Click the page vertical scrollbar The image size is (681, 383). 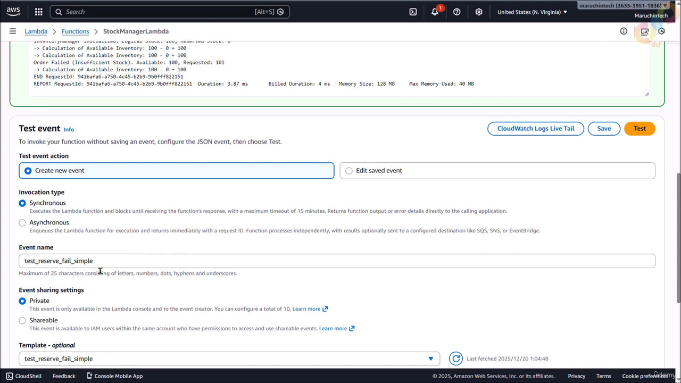tap(678, 237)
